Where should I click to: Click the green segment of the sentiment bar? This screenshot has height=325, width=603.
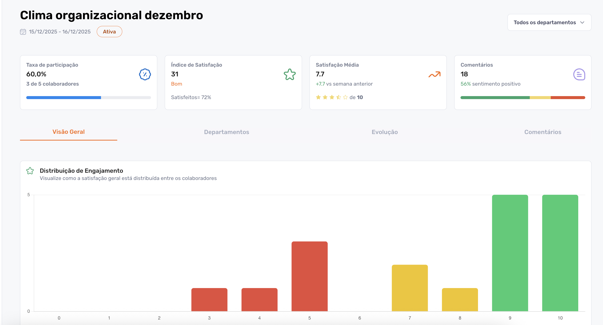pos(495,97)
